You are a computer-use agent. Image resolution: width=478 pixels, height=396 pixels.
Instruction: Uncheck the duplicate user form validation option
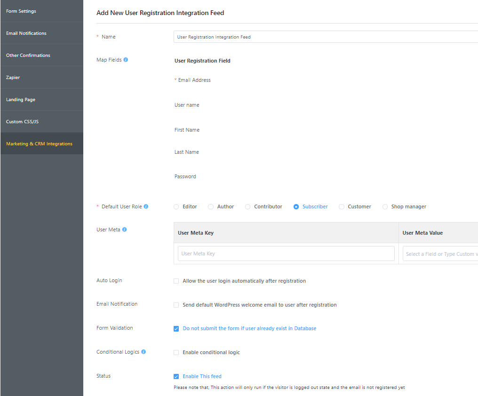pos(176,328)
